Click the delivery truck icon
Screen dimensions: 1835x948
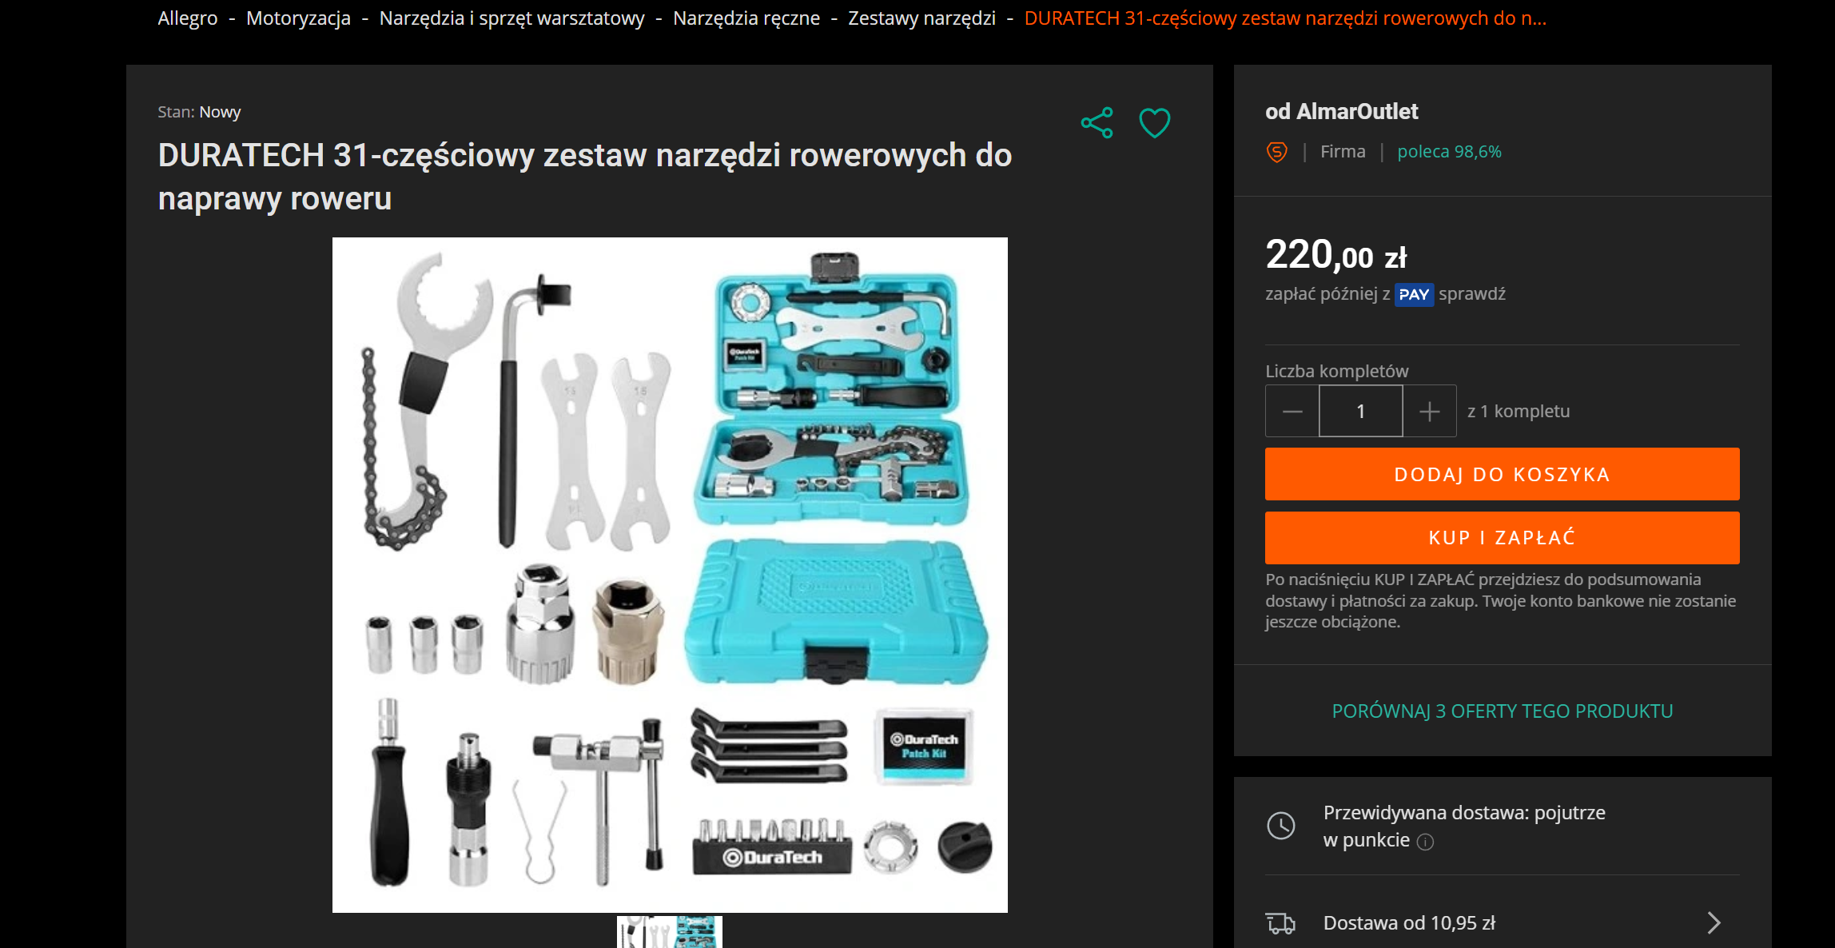[1280, 923]
